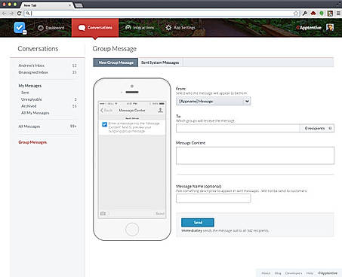Click the key extension icon in browser toolbar
Screen dimensions: 342x277
click(x=305, y=14)
